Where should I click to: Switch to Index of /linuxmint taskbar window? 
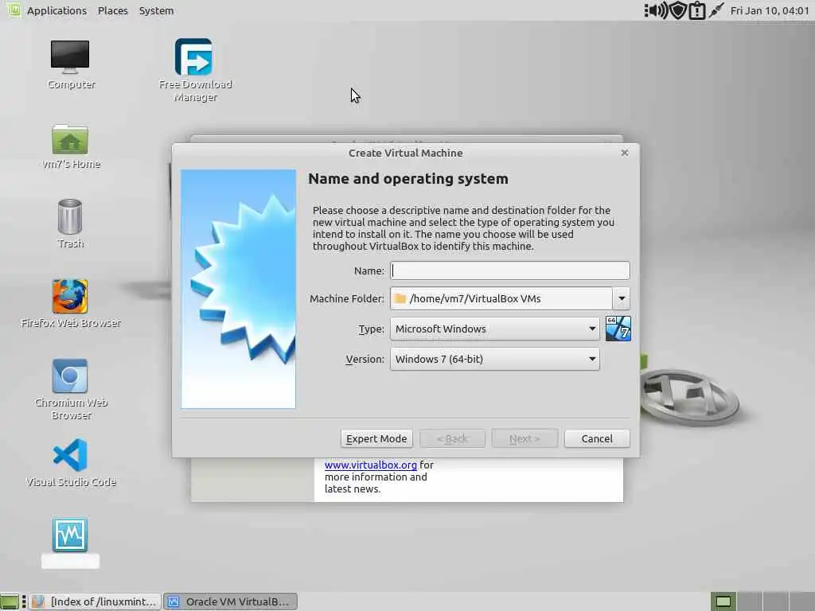pyautogui.click(x=96, y=601)
